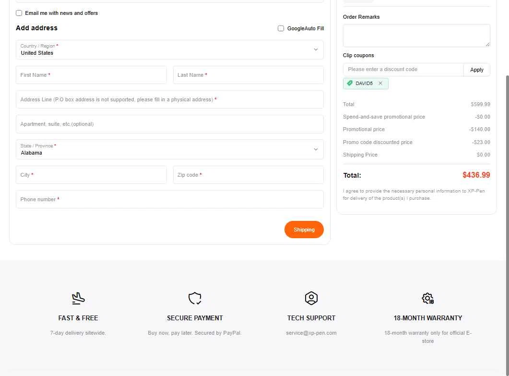Remove the DAVID5 coupon with X
The height and width of the screenshot is (376, 509).
click(x=380, y=83)
